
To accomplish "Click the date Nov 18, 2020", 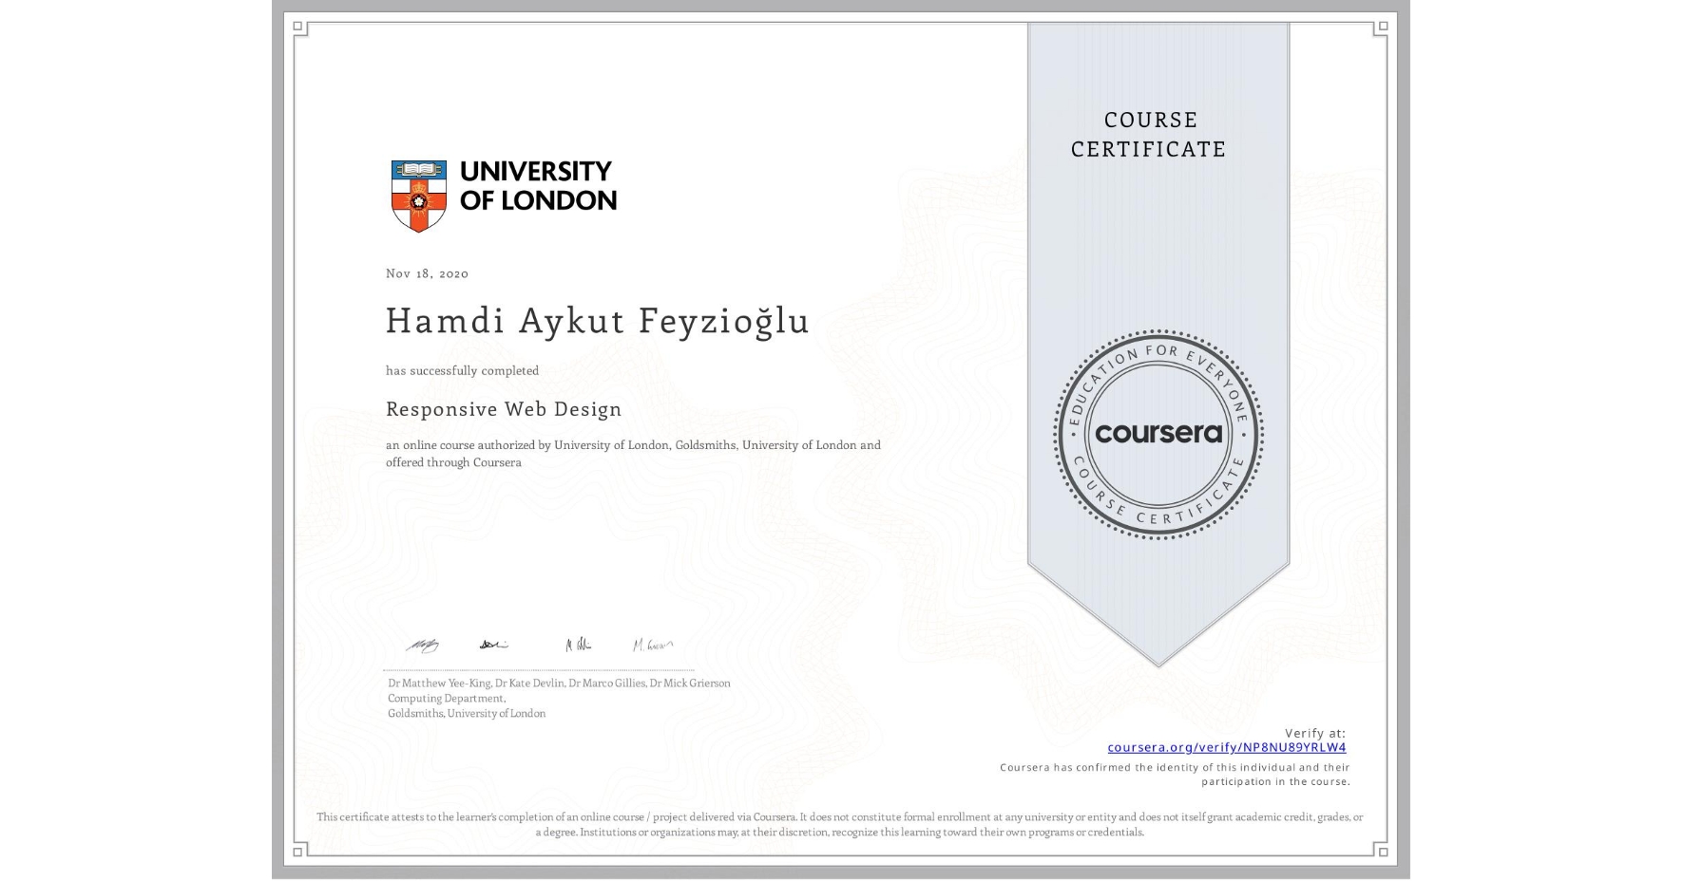I will (x=427, y=273).
